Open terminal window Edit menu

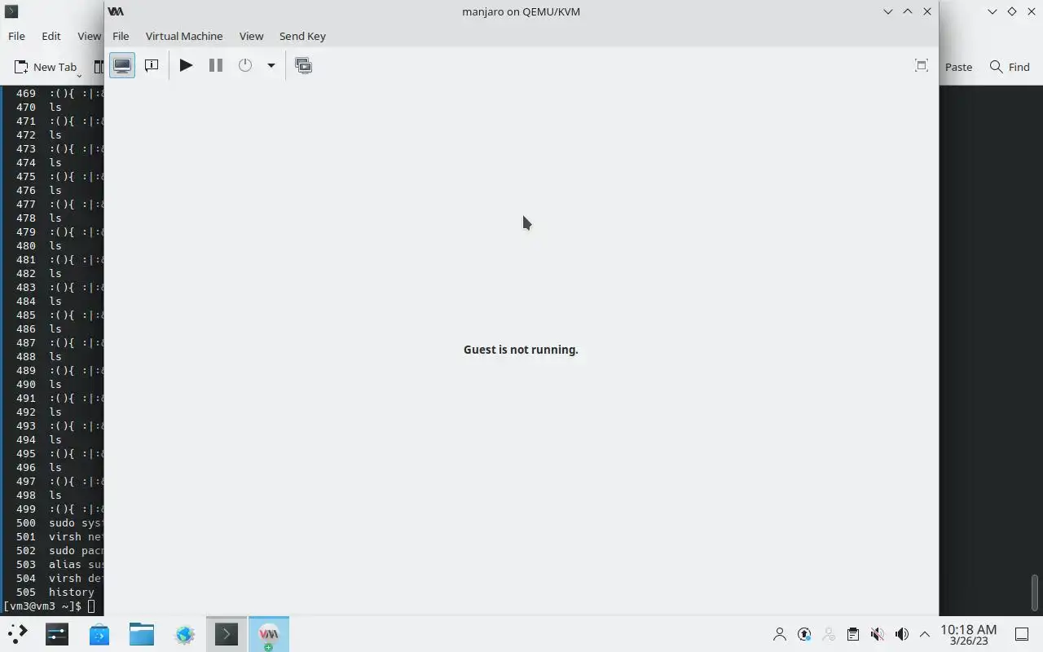pyautogui.click(x=51, y=36)
